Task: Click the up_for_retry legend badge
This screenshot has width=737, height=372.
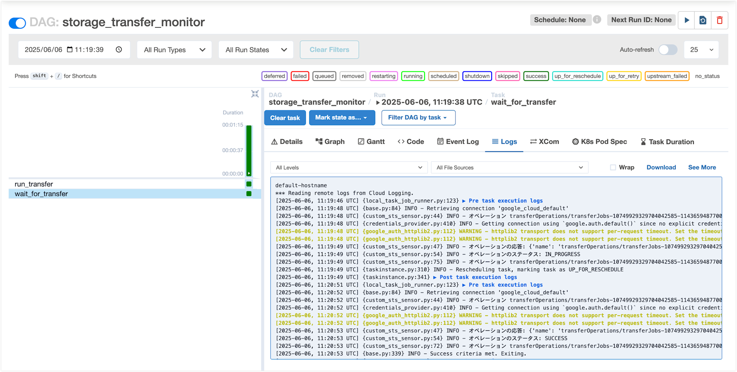Action: point(624,76)
